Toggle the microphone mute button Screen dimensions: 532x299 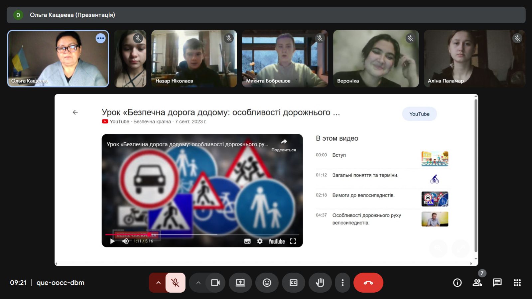(x=175, y=283)
